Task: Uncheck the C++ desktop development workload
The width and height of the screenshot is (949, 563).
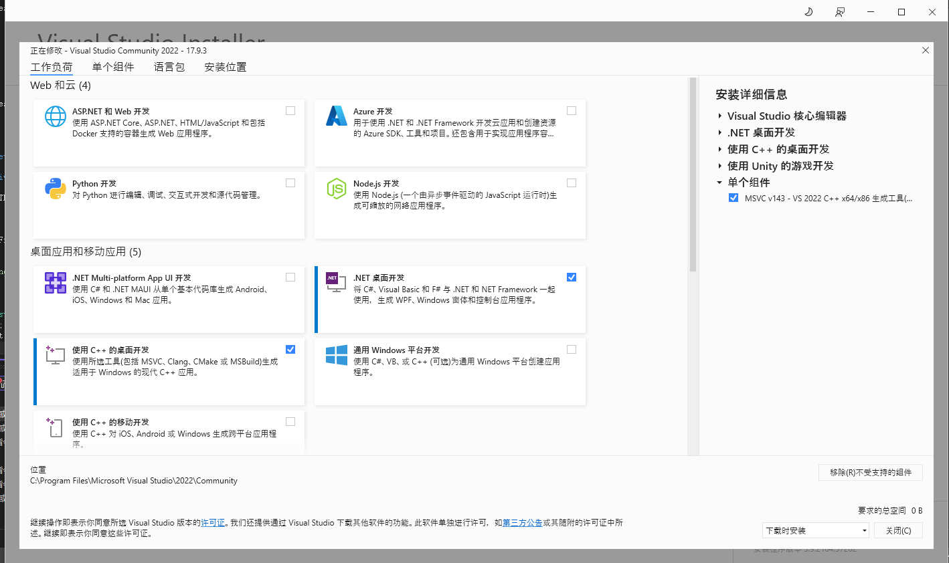Action: tap(290, 350)
